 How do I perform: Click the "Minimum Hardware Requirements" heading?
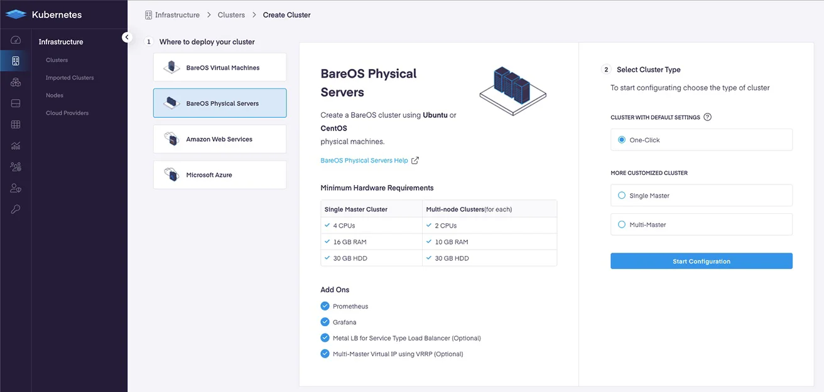pos(377,188)
